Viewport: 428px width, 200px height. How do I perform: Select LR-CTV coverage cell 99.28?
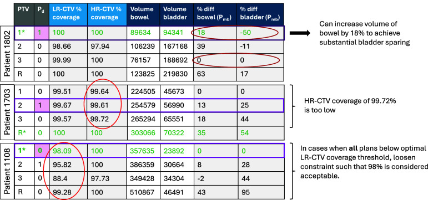point(68,192)
